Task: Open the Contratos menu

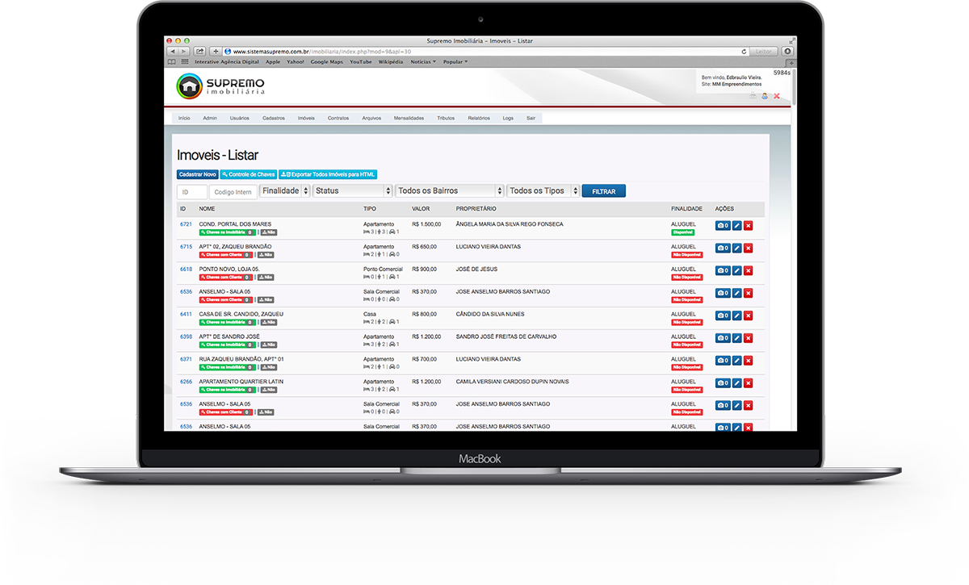Action: [x=338, y=118]
